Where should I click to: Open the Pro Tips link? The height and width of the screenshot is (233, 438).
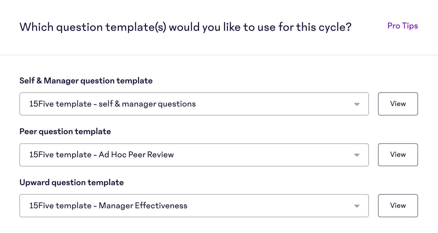click(x=402, y=26)
